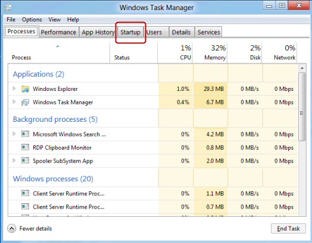Select the Windows Task Manager process name
The image size is (312, 243).
(63, 102)
